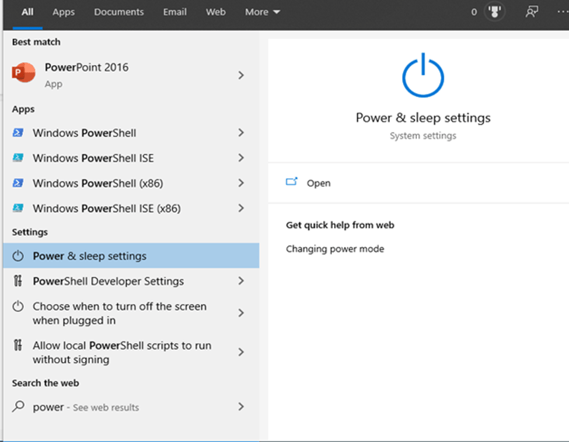Viewport: 569px width, 442px height.
Task: Expand the PowerShell Developer Settings arrow
Action: coord(241,281)
